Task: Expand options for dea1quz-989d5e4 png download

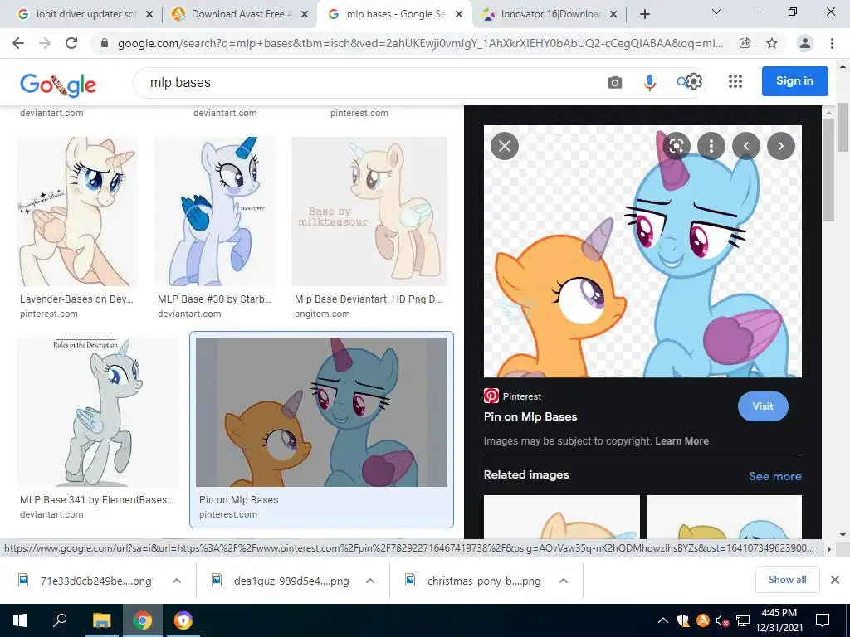Action: click(370, 581)
